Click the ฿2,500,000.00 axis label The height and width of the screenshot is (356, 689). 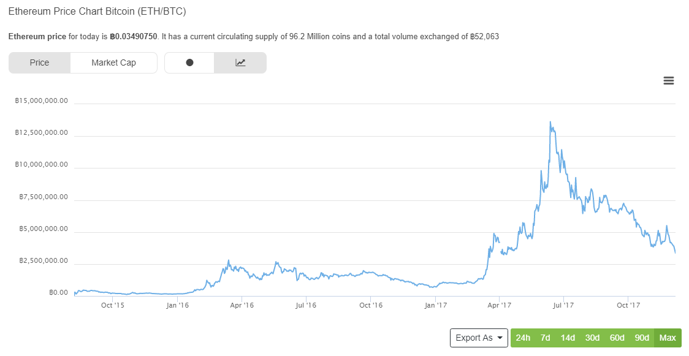[x=44, y=261]
